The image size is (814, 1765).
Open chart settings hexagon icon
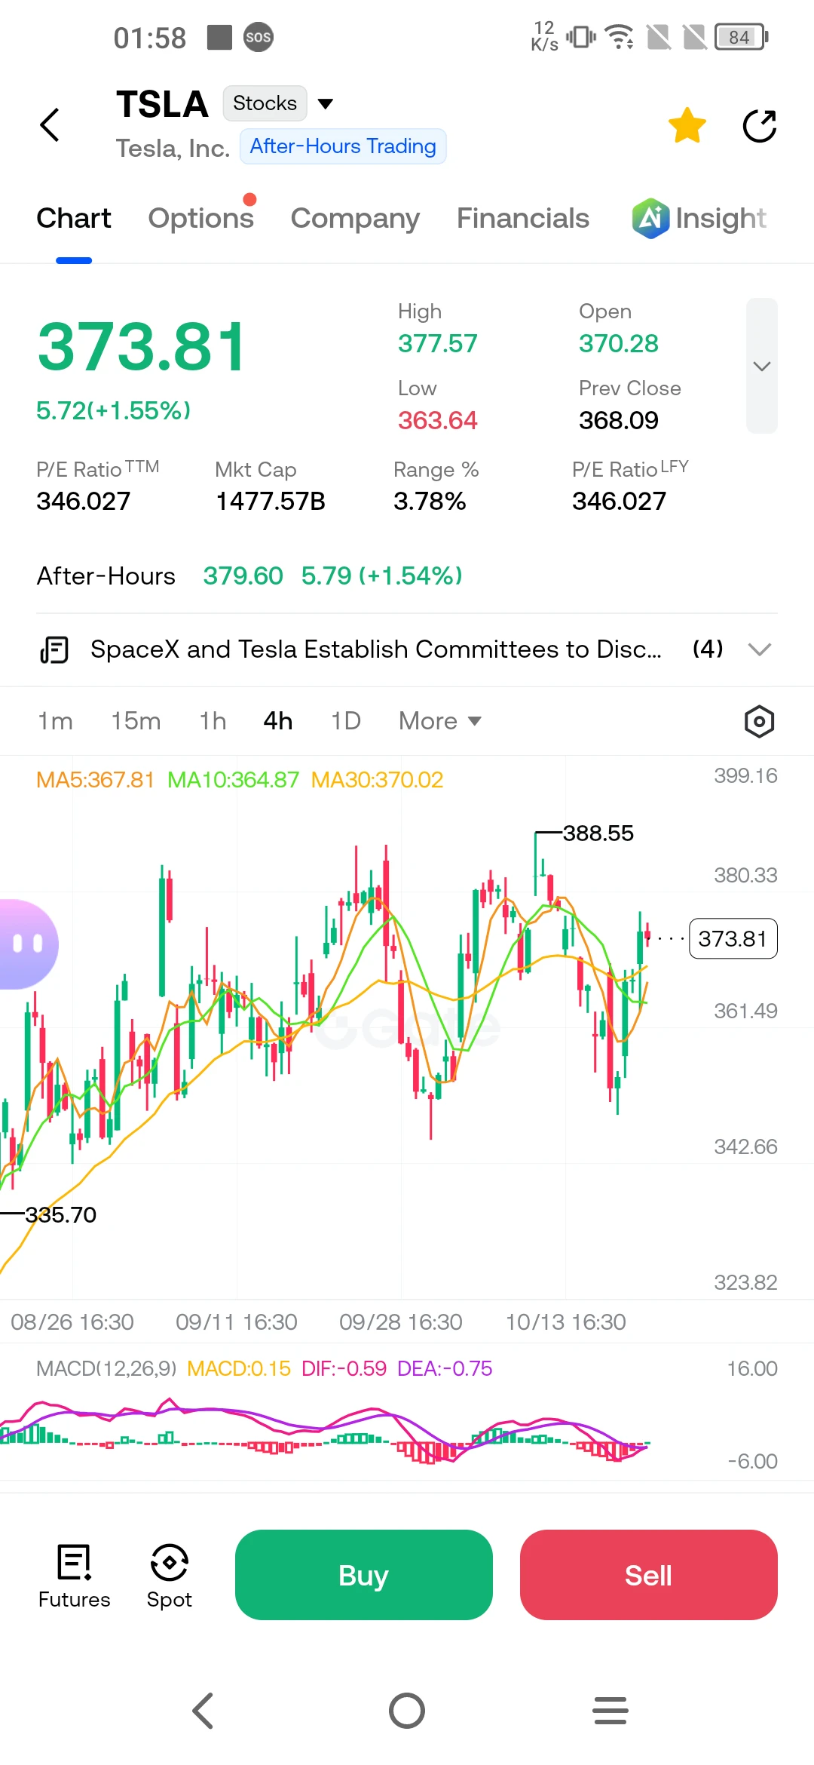click(x=759, y=722)
